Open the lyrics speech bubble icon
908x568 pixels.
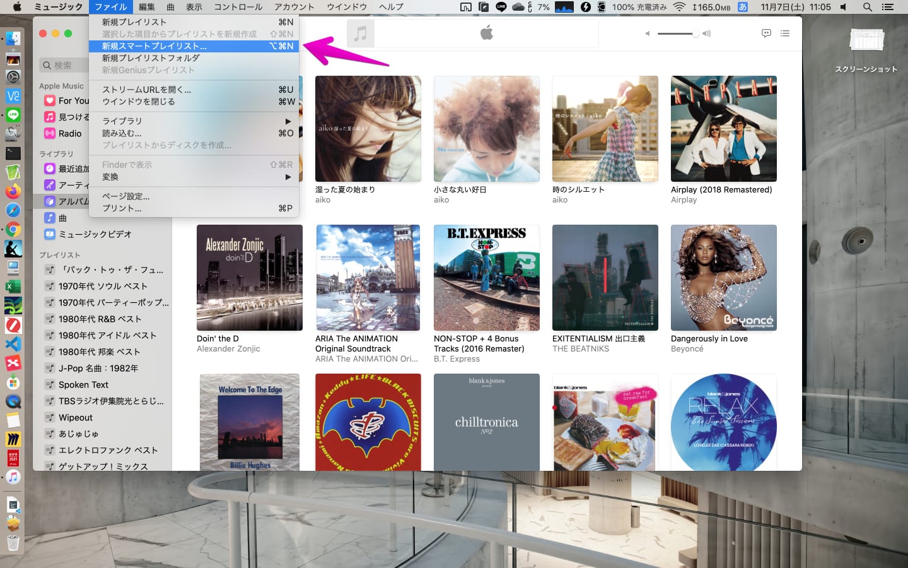click(766, 33)
